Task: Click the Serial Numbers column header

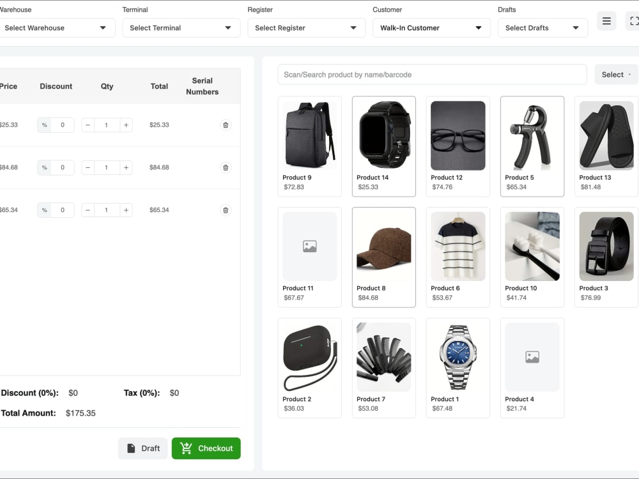Action: [202, 86]
